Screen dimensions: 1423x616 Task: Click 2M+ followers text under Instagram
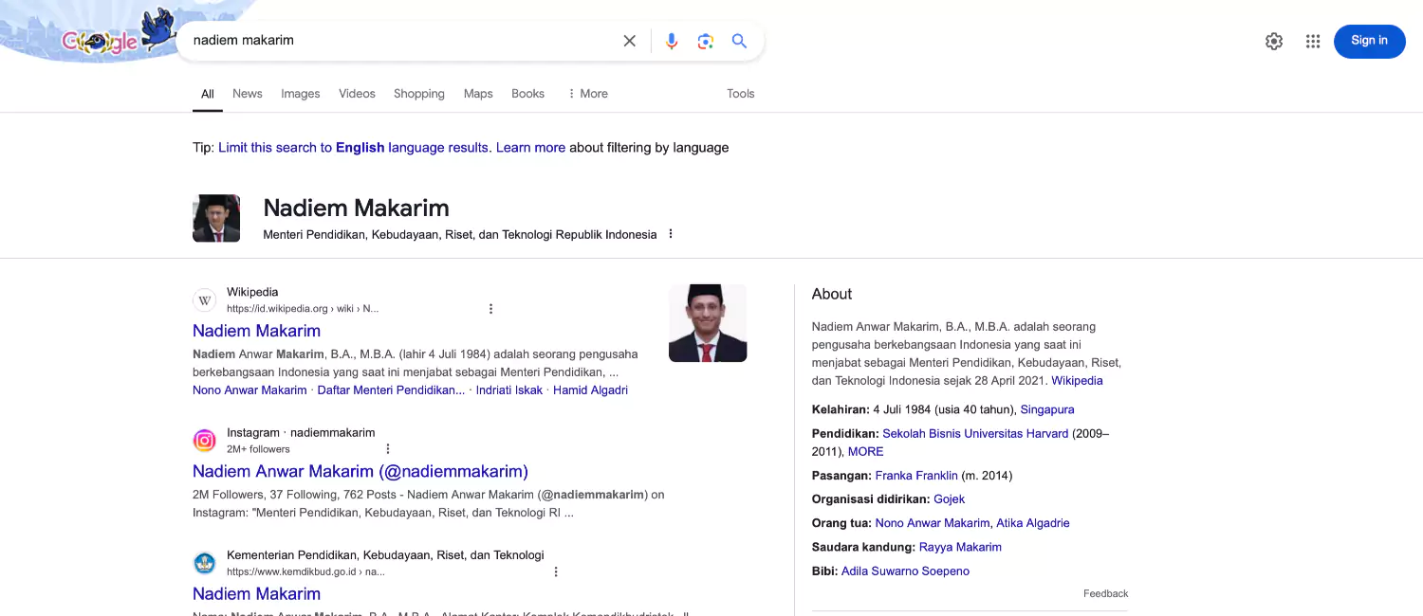258,449
